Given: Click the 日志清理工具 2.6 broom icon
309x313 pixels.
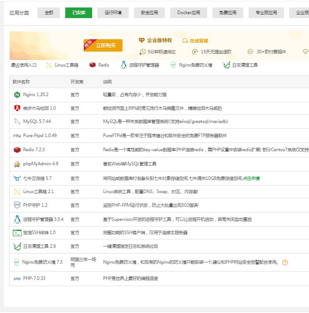Looking at the screenshot, I should click(x=17, y=246).
